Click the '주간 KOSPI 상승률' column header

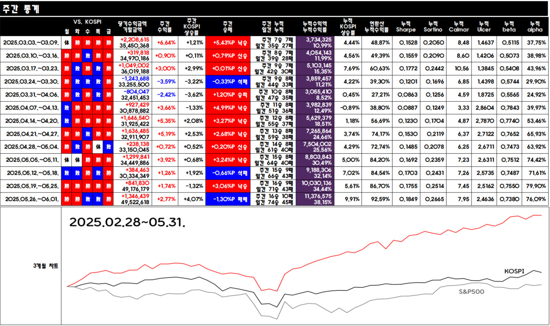pos(192,26)
